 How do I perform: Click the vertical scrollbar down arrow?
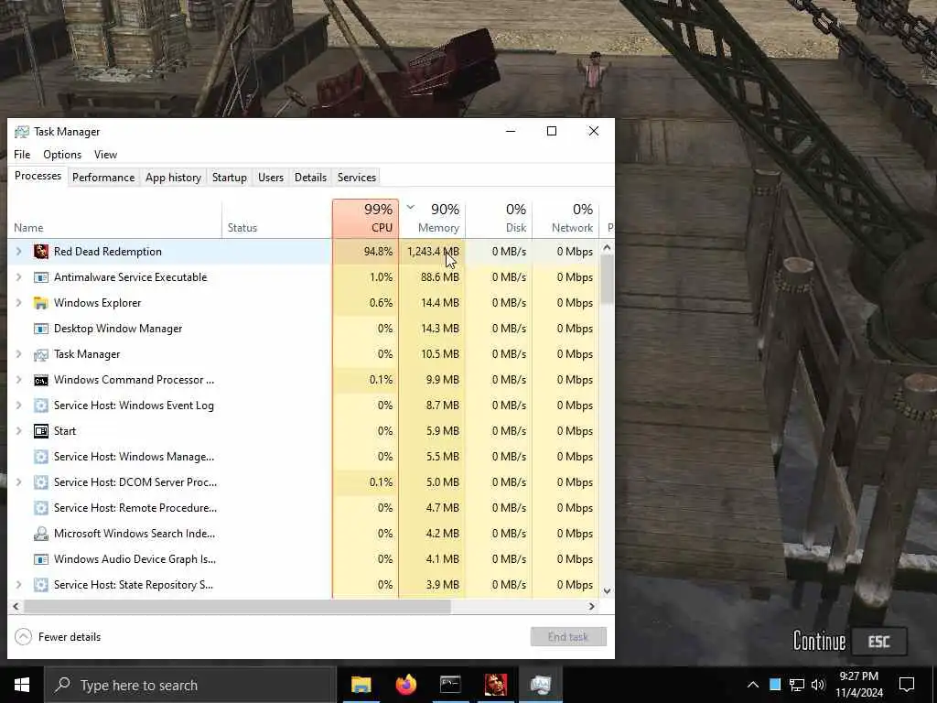(608, 591)
